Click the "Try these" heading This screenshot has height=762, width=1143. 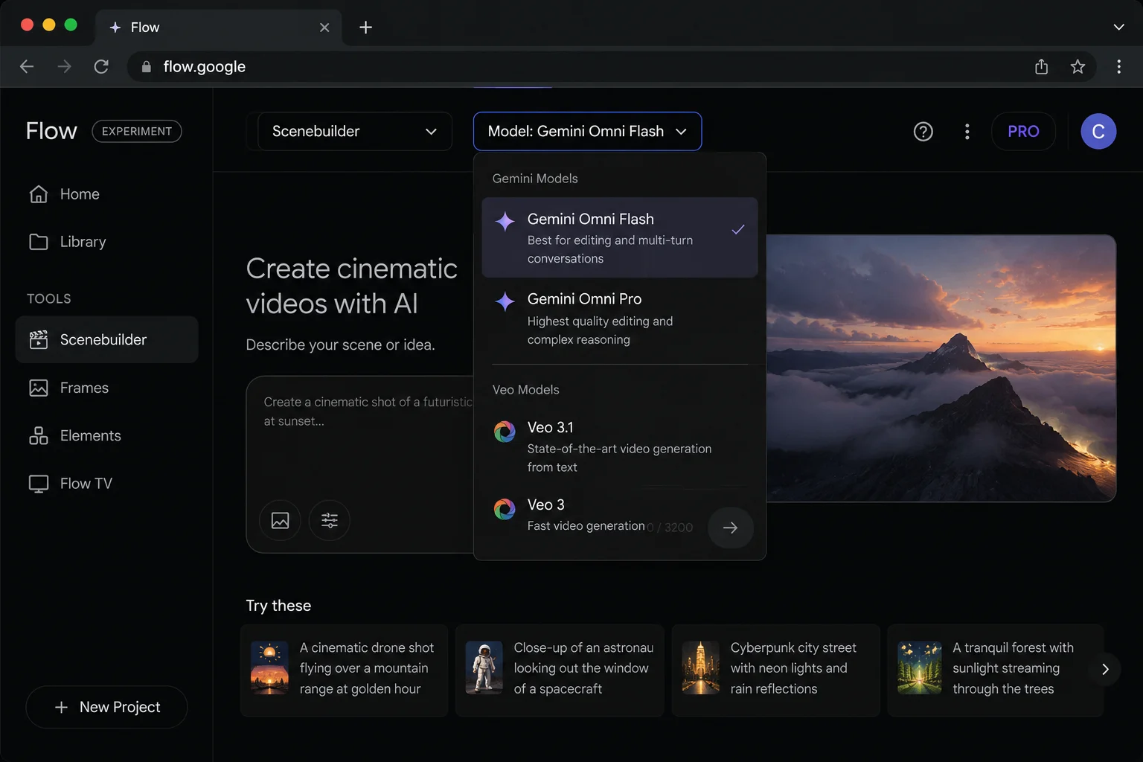coord(278,606)
